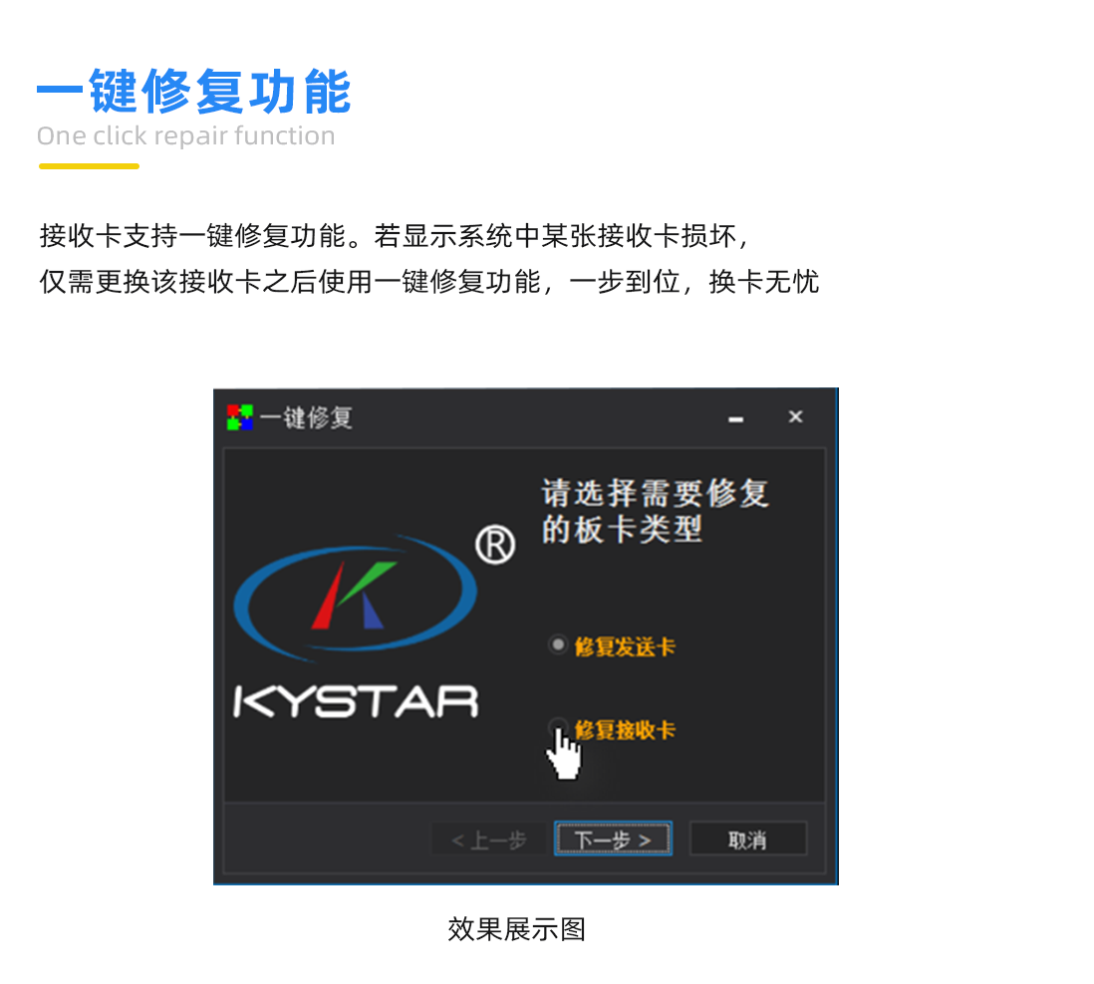Click the greyed-out < 上一步 button

click(488, 840)
